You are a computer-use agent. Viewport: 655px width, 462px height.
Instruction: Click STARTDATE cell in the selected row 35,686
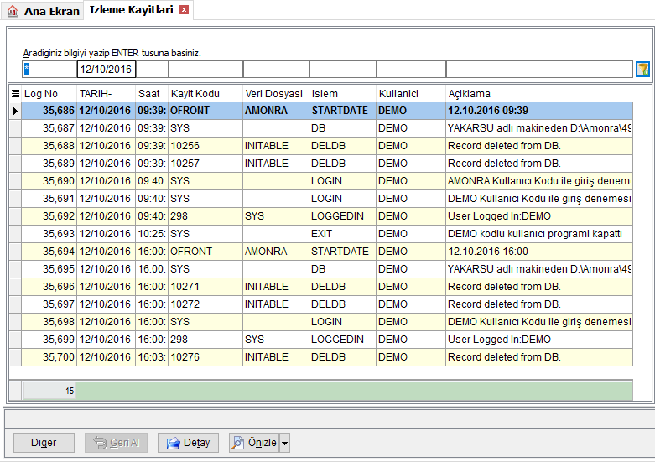[x=342, y=111]
